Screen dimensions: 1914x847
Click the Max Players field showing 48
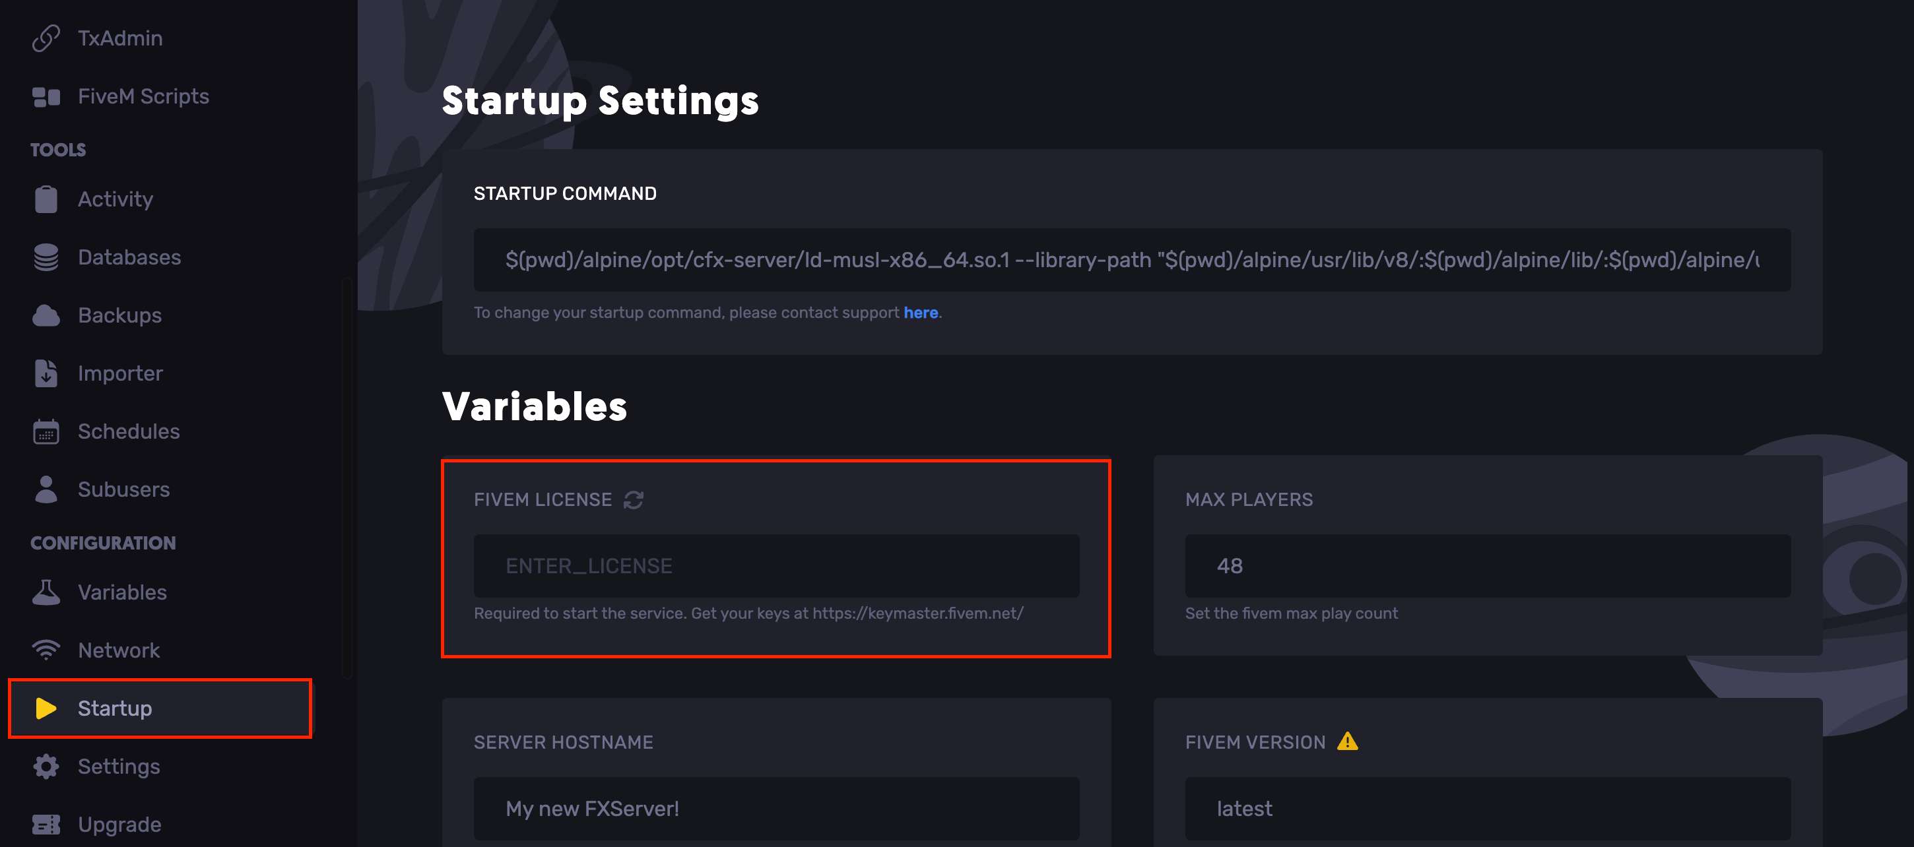[x=1487, y=566]
